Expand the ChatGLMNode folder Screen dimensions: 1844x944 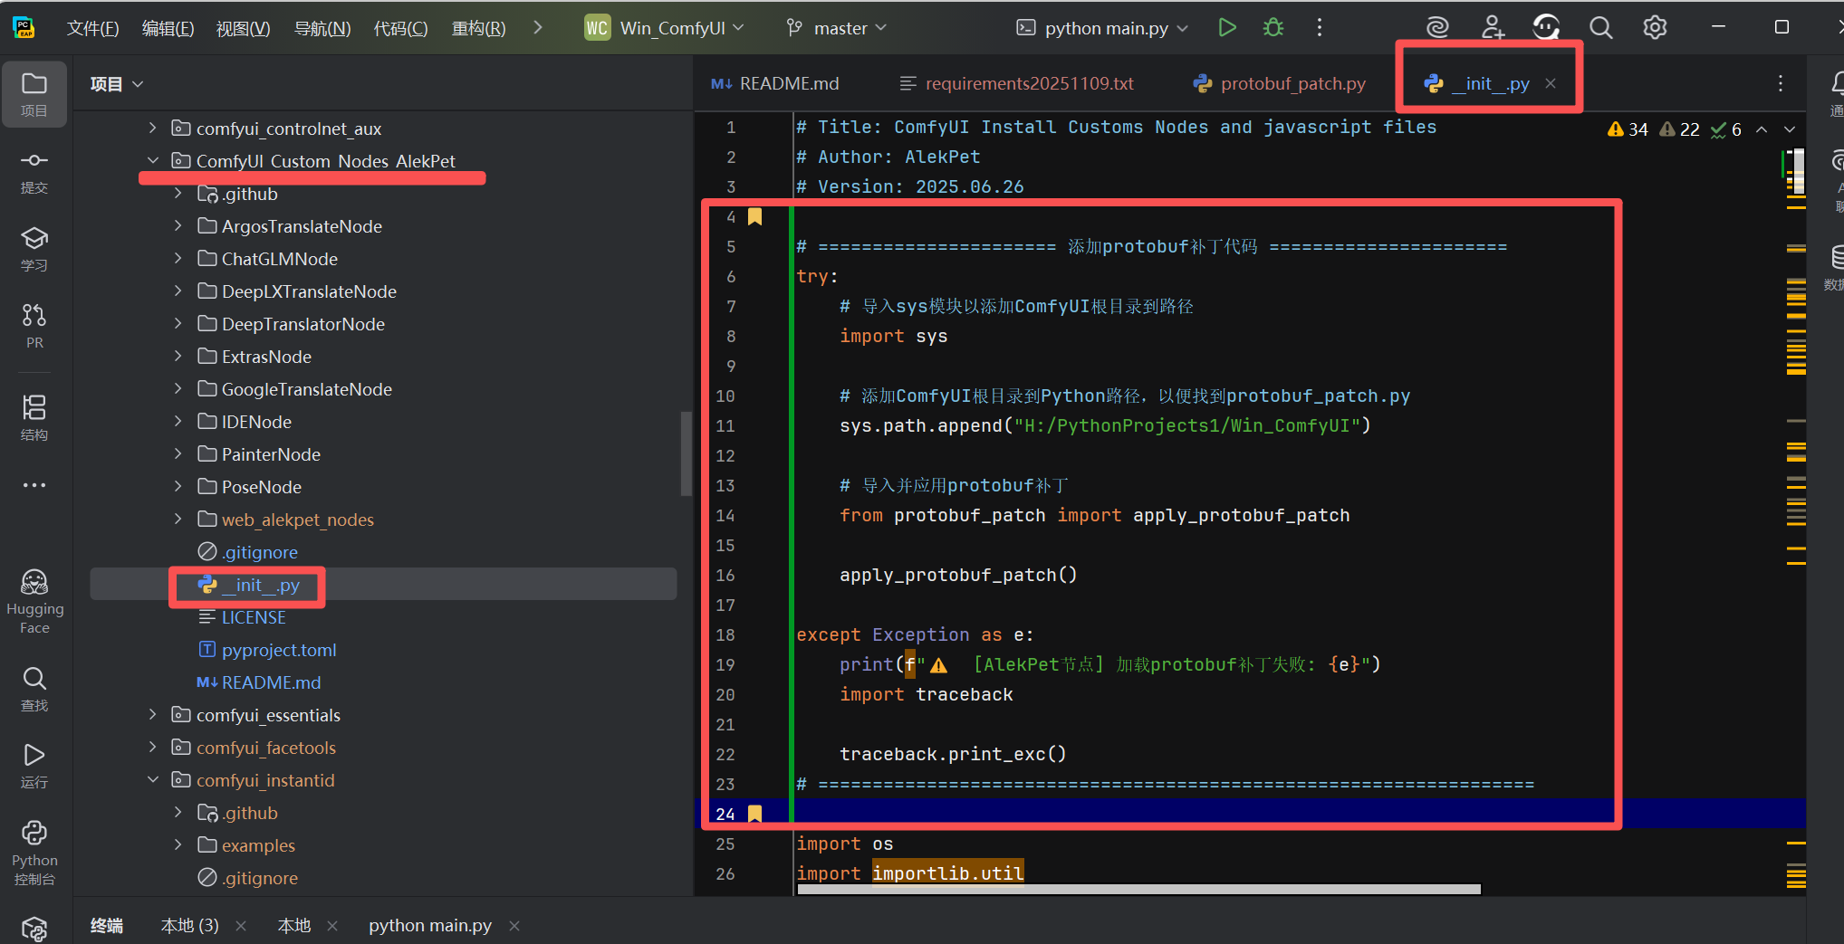pos(178,259)
